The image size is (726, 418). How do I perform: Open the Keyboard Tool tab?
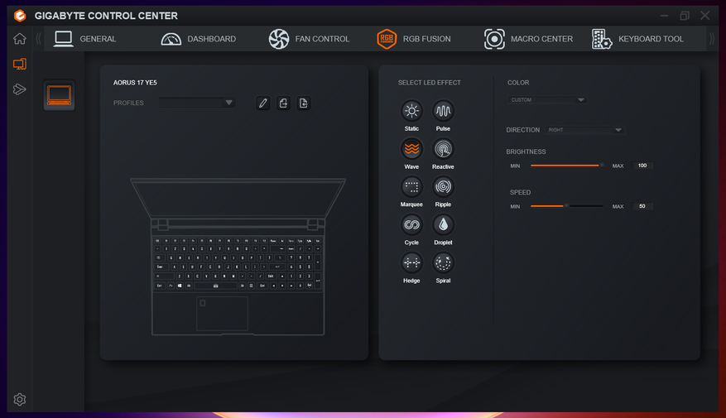point(637,39)
